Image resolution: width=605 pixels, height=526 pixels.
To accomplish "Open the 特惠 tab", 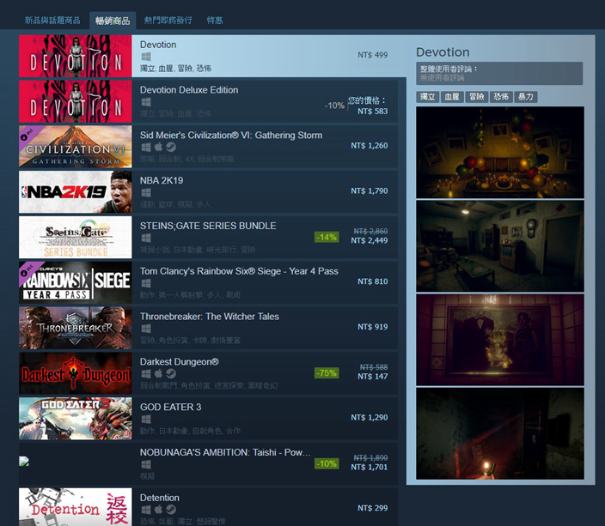I will tap(215, 21).
